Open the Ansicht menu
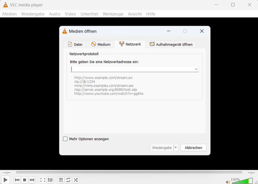The width and height of the screenshot is (258, 184). pos(135,14)
